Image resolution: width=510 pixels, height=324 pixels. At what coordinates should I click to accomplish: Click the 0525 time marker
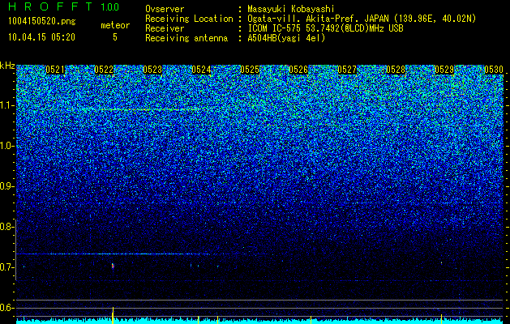pyautogui.click(x=250, y=70)
